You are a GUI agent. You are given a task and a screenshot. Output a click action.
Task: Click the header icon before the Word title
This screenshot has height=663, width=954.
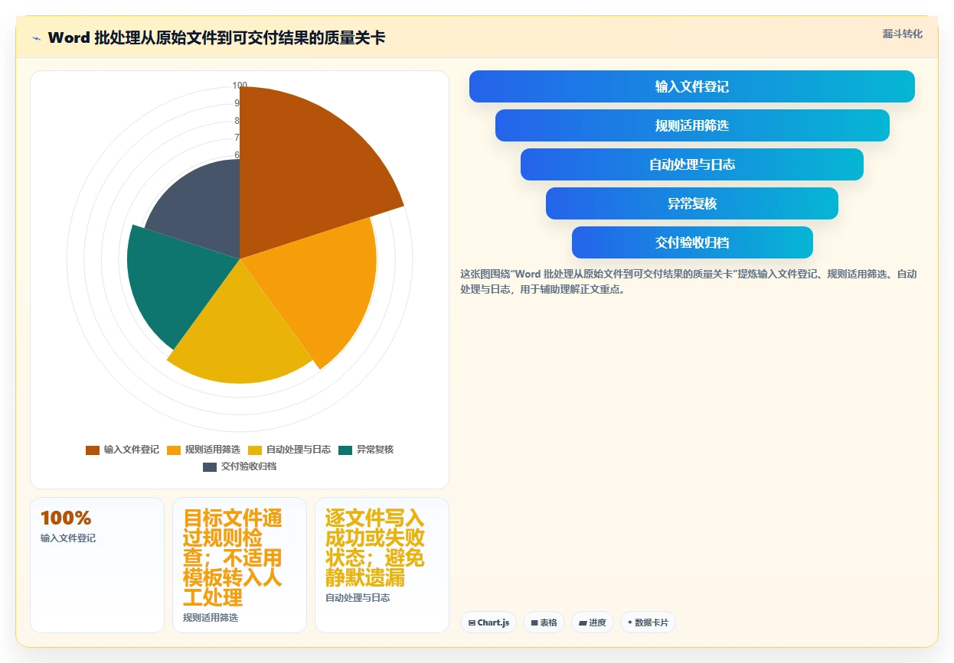(36, 37)
